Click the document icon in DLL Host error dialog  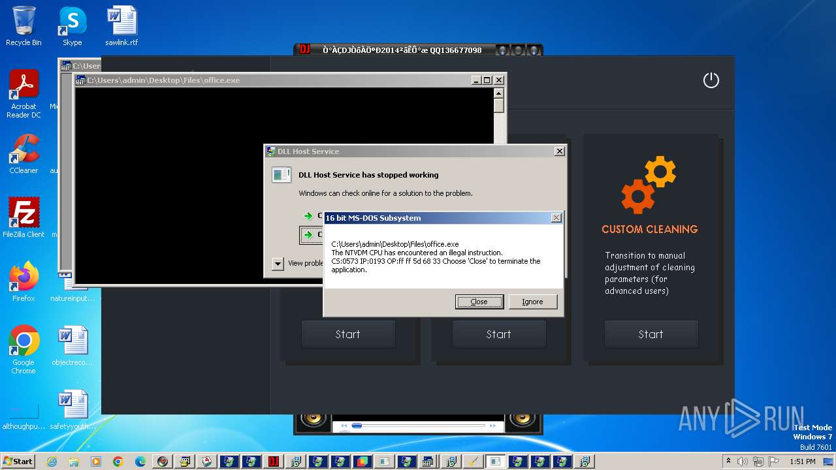coord(281,175)
